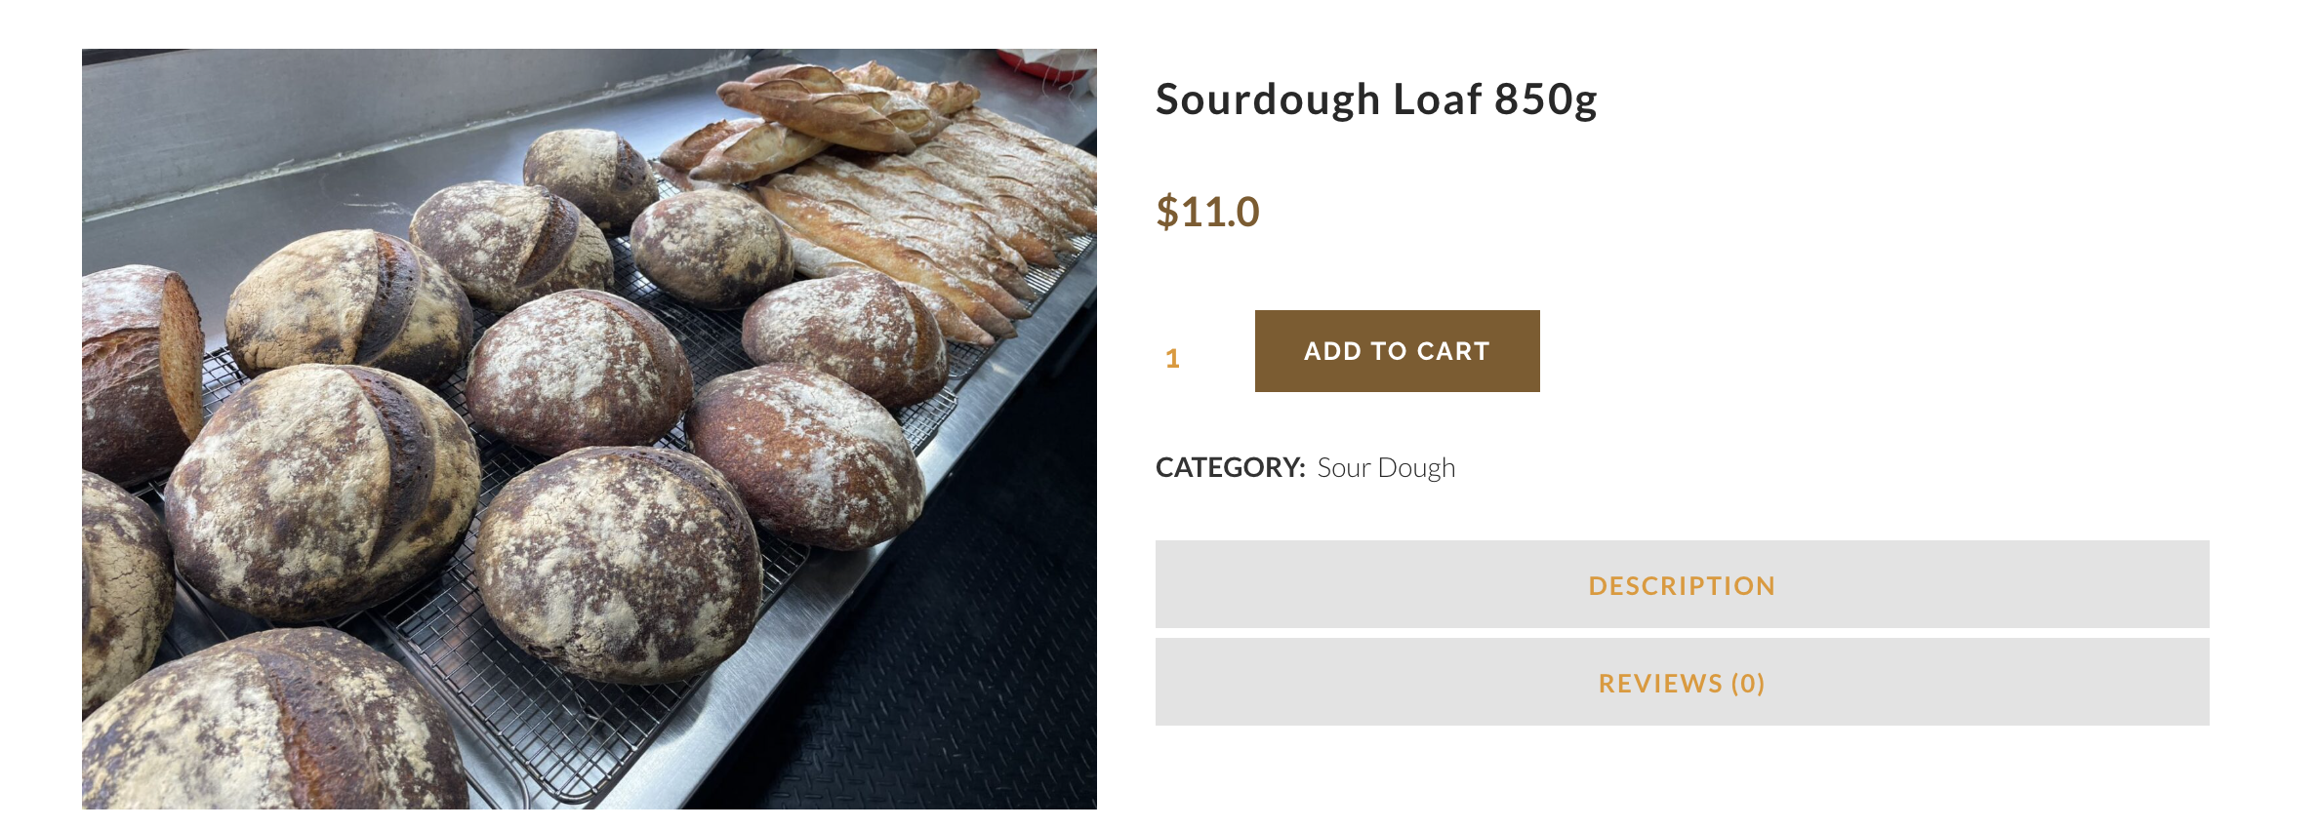
Task: Open the Reviews (0) tab
Action: (x=1682, y=683)
